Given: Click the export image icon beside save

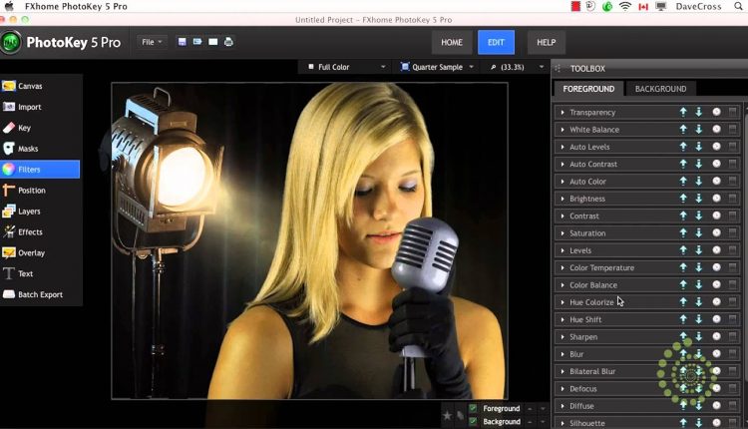Looking at the screenshot, I should coord(197,42).
